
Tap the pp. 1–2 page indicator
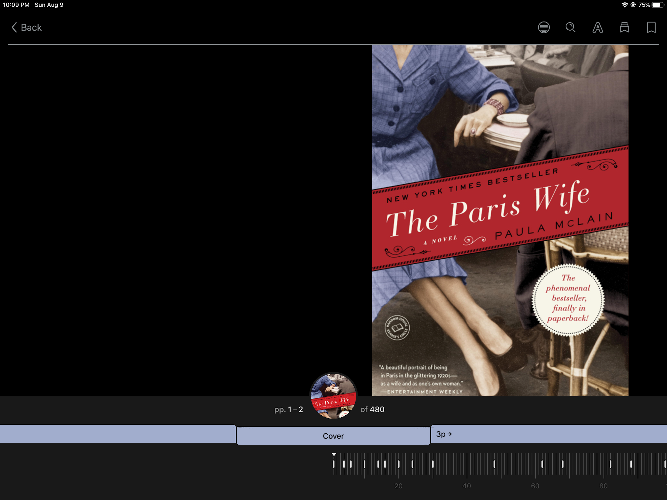point(289,409)
